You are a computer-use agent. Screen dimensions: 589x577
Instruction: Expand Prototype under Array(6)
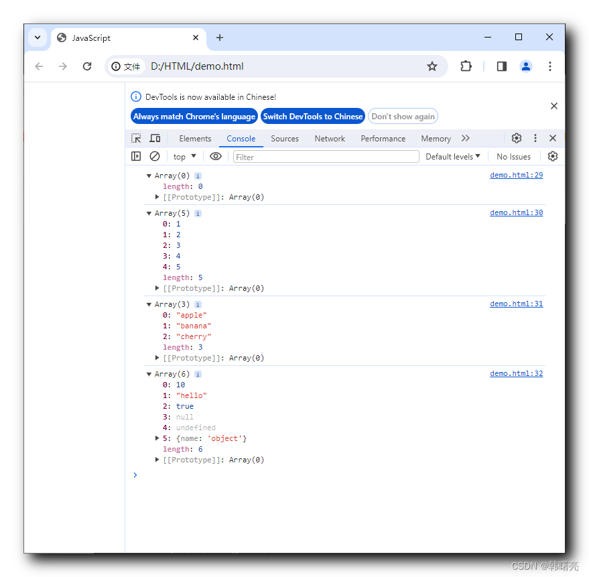(x=157, y=460)
